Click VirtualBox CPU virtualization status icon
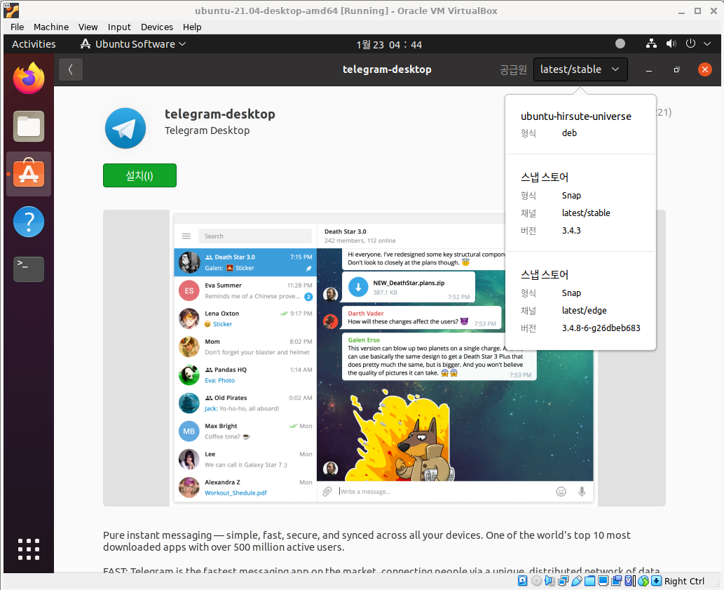The height and width of the screenshot is (590, 724). (x=630, y=581)
